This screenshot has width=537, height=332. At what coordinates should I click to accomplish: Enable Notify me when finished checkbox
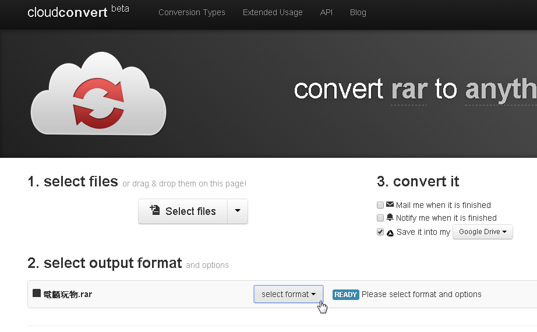(380, 218)
